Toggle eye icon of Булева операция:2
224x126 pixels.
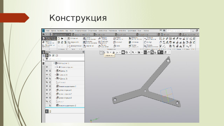[x=47, y=94]
